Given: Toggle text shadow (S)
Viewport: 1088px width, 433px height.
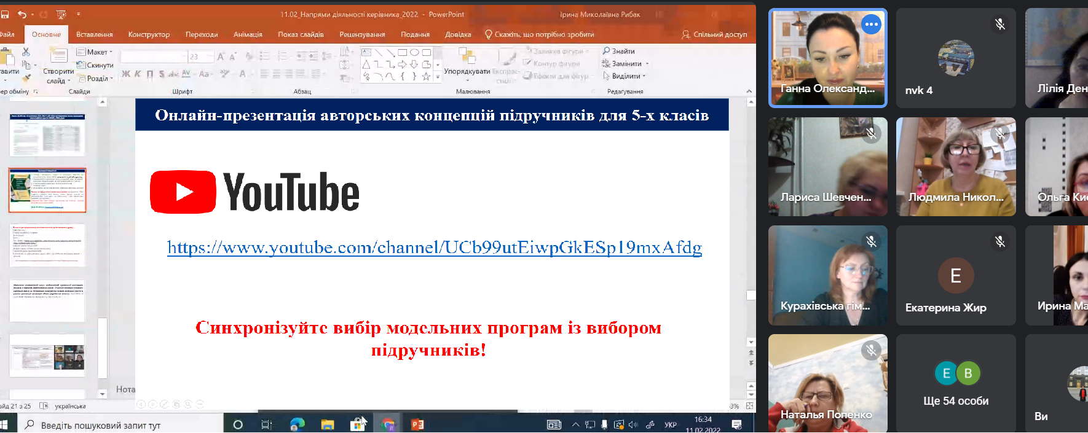Looking at the screenshot, I should [x=162, y=74].
